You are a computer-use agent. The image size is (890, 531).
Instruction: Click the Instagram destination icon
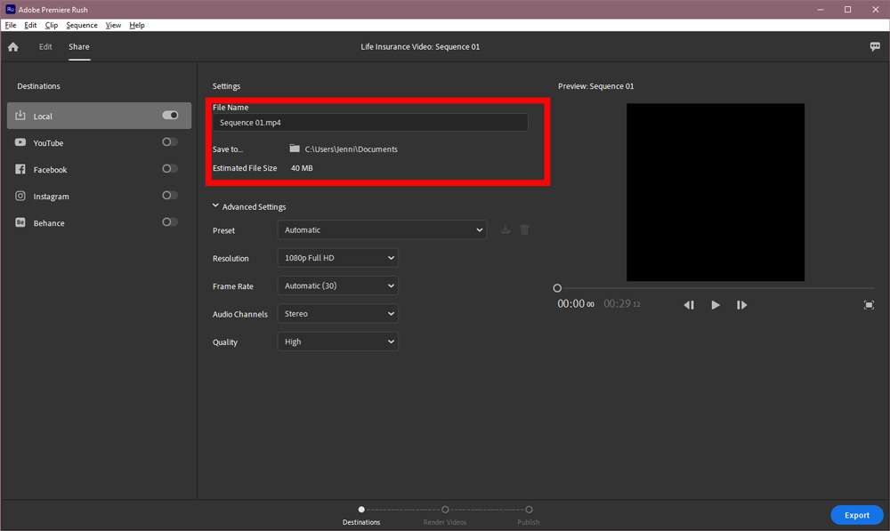[20, 196]
